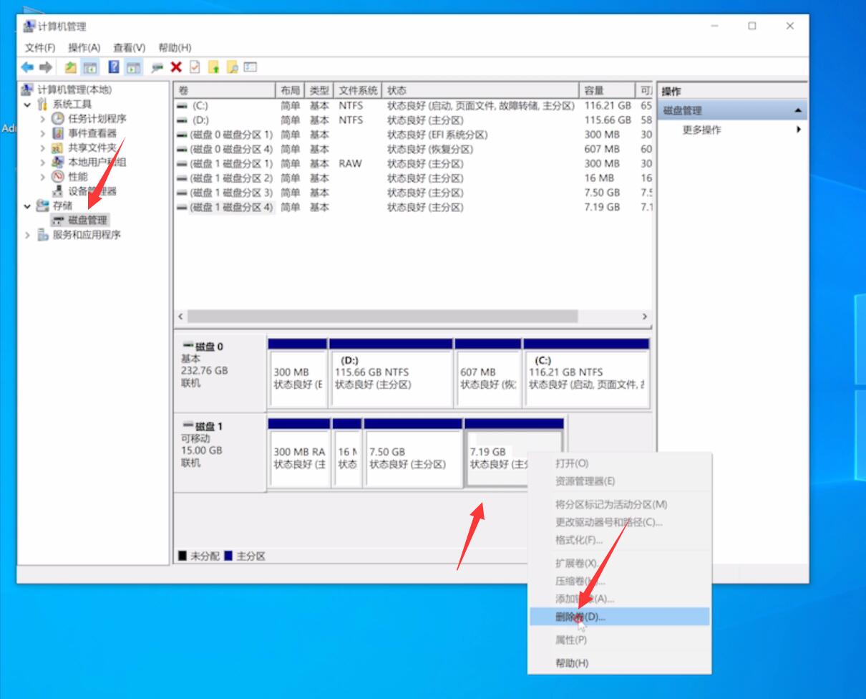This screenshot has height=699, width=866.
Task: Click the 状态 column header
Action: click(x=481, y=90)
